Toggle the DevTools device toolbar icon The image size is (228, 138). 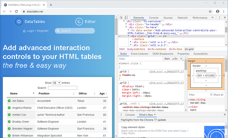tap(126, 17)
